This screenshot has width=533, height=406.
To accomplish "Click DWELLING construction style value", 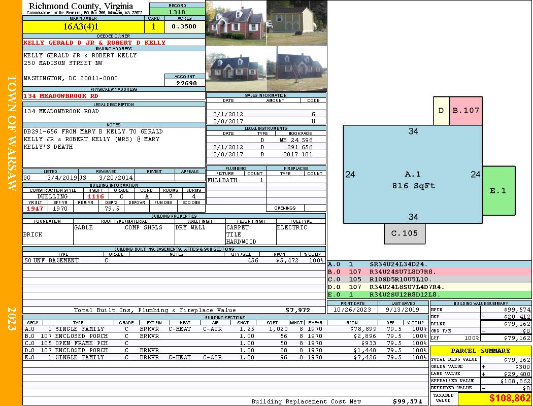I will (x=52, y=196).
